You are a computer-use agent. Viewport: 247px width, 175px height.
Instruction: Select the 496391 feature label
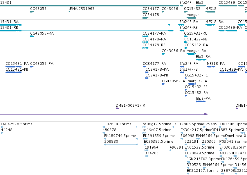[x=176, y=147]
